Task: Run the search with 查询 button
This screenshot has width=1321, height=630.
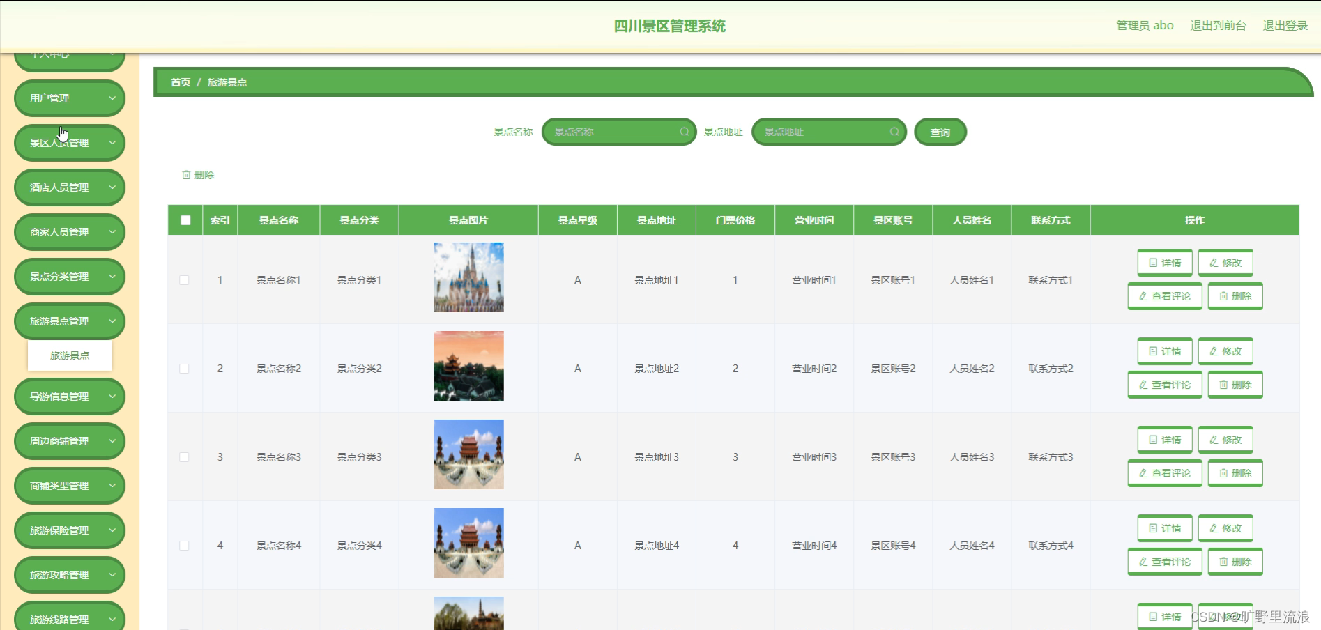Action: pos(940,132)
